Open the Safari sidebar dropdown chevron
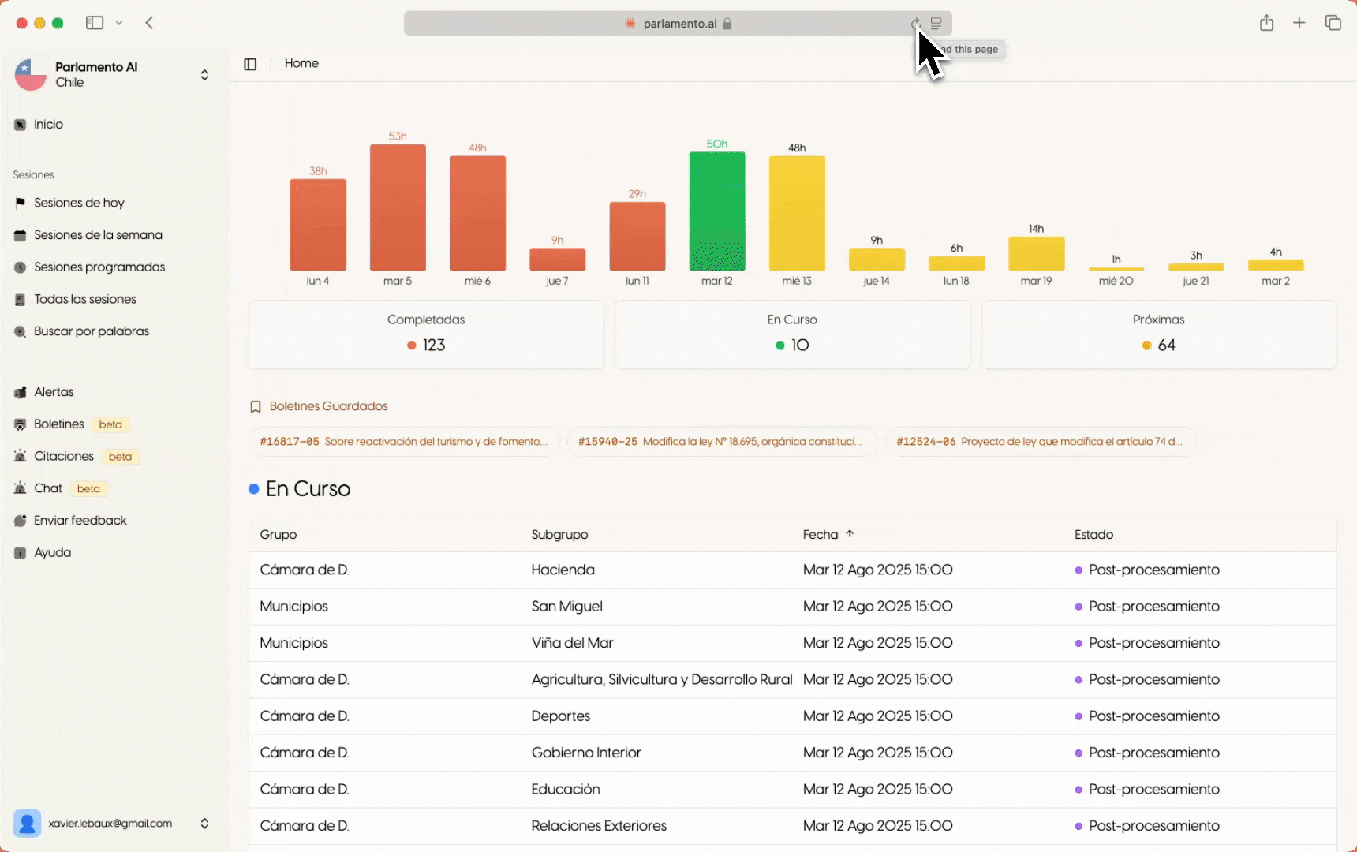Image resolution: width=1357 pixels, height=852 pixels. (x=119, y=23)
